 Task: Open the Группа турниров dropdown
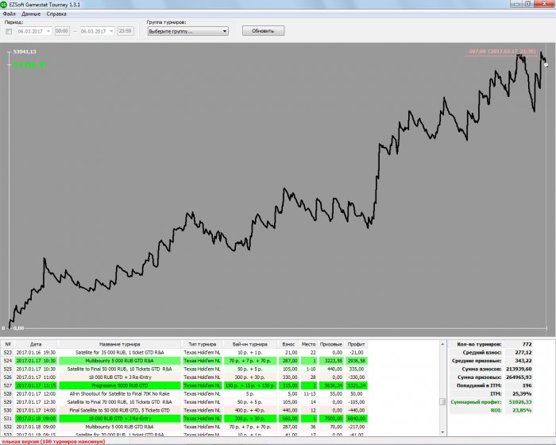tap(187, 31)
